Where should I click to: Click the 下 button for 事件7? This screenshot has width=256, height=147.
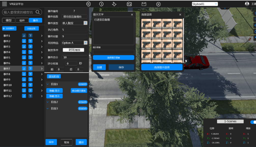coord(30,69)
